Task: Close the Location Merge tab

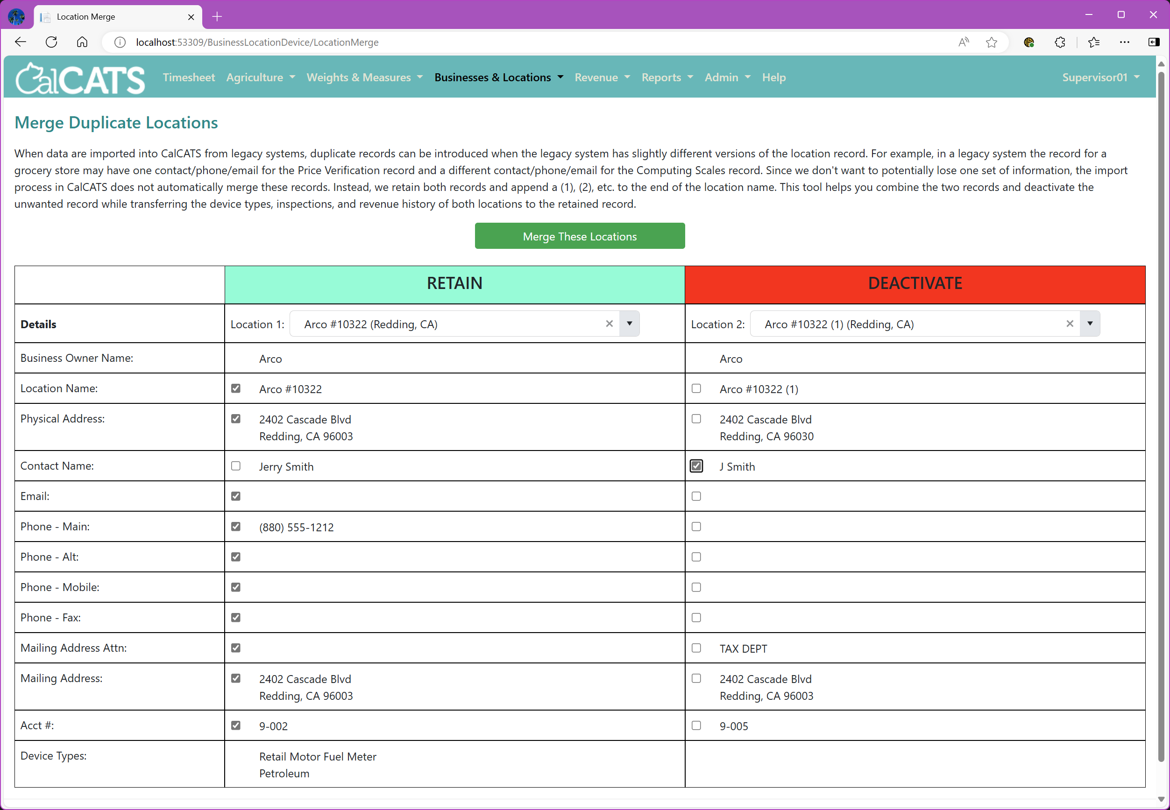Action: (x=191, y=17)
